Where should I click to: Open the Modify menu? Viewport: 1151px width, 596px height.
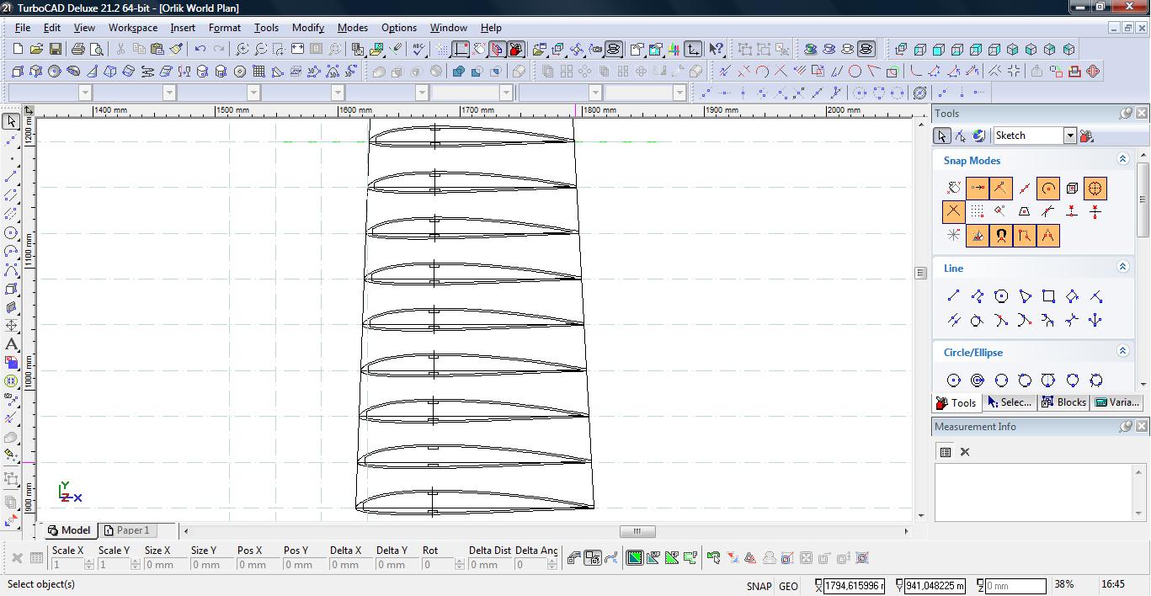click(307, 27)
